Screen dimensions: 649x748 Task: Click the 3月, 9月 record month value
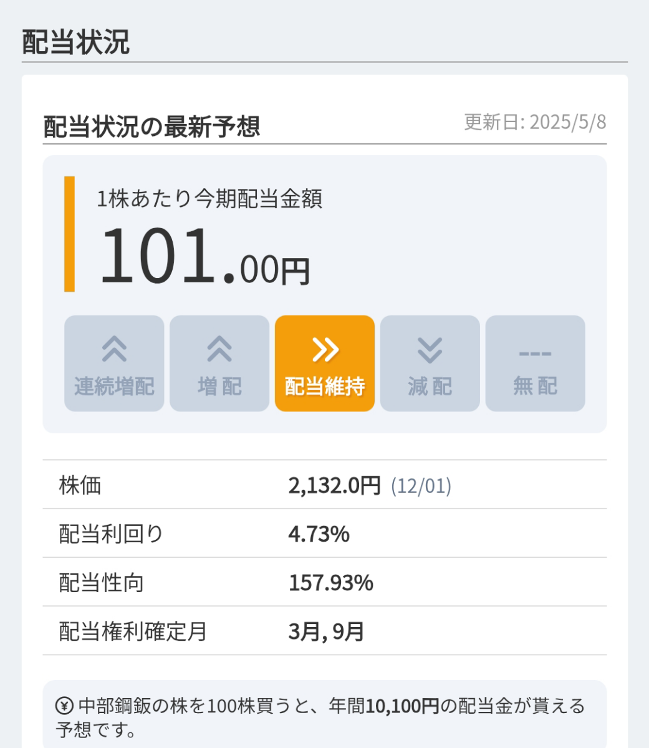(326, 631)
